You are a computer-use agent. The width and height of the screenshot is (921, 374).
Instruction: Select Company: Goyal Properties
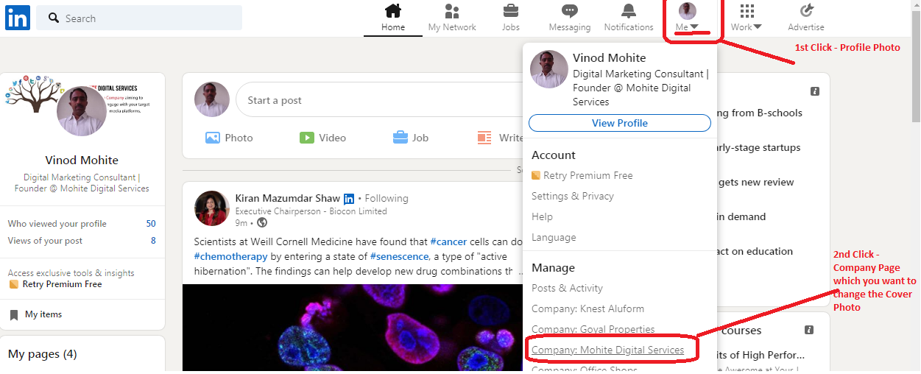click(593, 329)
